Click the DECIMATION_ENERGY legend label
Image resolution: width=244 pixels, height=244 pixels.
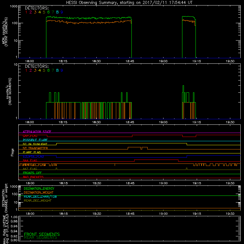coord(39,188)
